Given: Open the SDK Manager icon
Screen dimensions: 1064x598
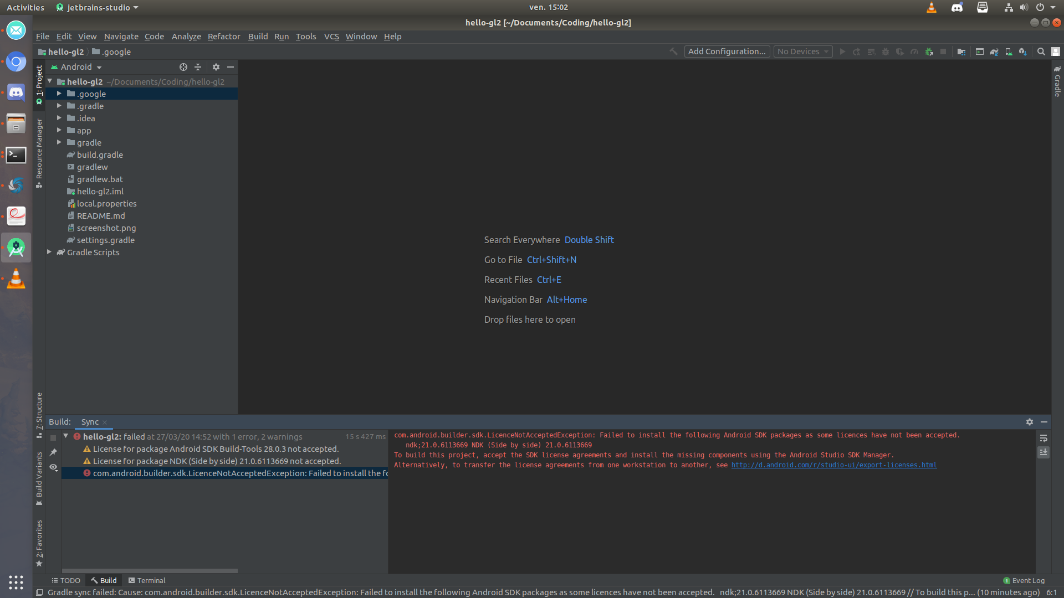Looking at the screenshot, I should 1023,51.
